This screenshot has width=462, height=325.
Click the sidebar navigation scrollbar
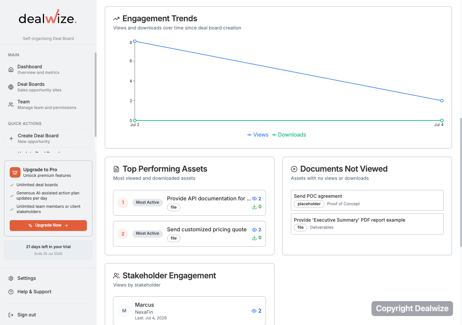[95, 95]
